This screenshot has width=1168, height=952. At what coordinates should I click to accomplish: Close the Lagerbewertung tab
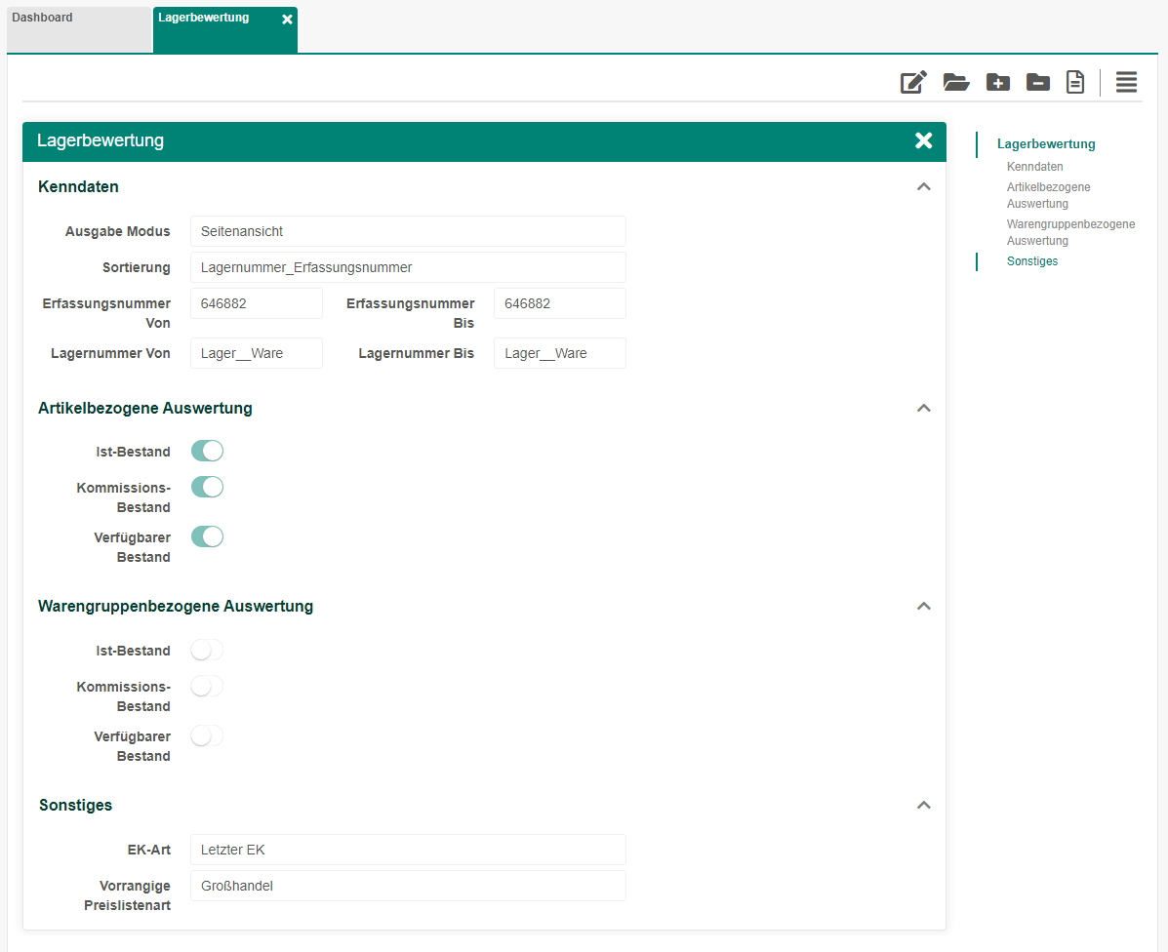point(287,20)
